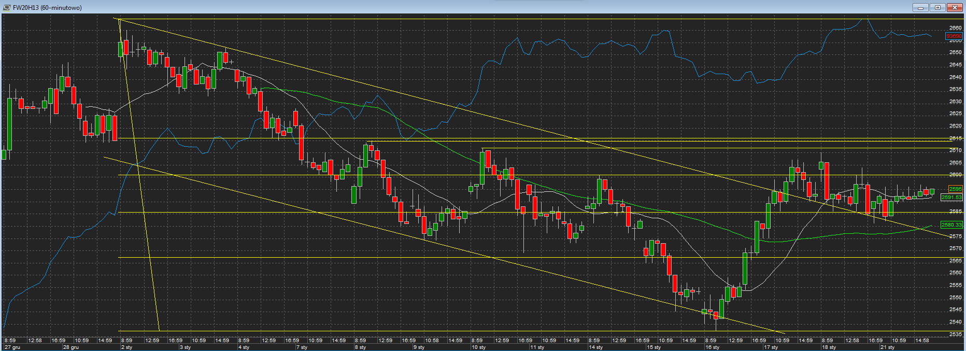Restore down the FW20H13 chart window

click(937, 7)
